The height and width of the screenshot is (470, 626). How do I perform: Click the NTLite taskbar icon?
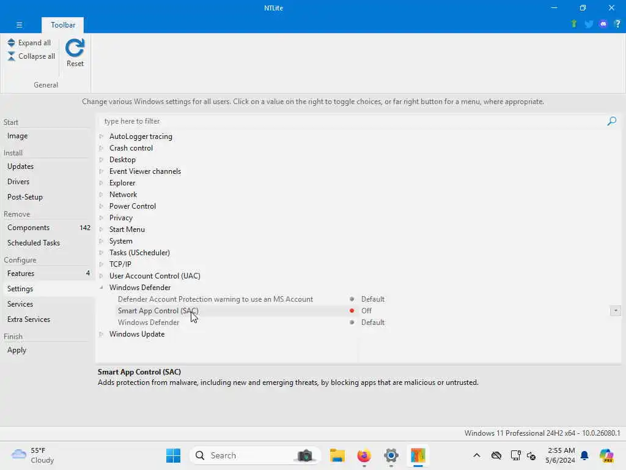[x=418, y=455]
